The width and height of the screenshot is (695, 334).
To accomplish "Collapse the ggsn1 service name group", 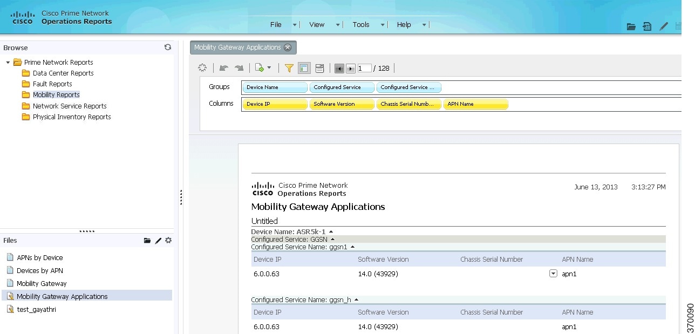I will 352,247.
